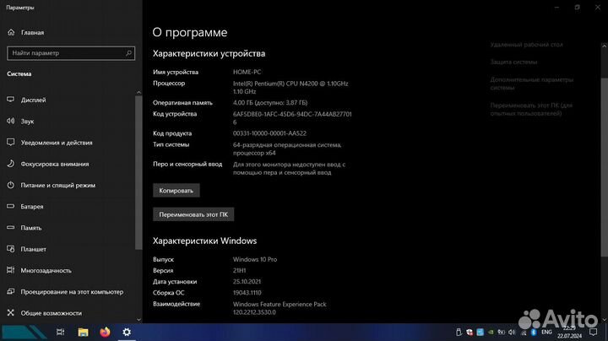Click the search magnifier icon
Image resolution: width=608 pixels, height=341 pixels.
point(128,53)
